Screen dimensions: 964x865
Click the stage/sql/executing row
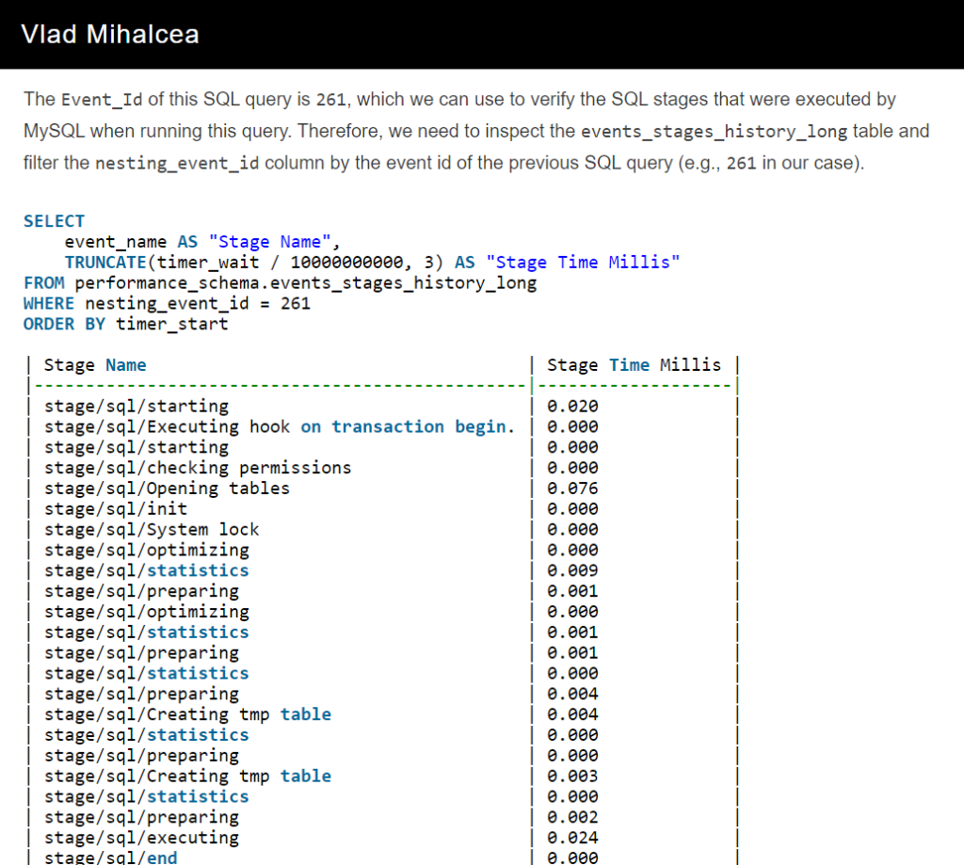tap(141, 838)
